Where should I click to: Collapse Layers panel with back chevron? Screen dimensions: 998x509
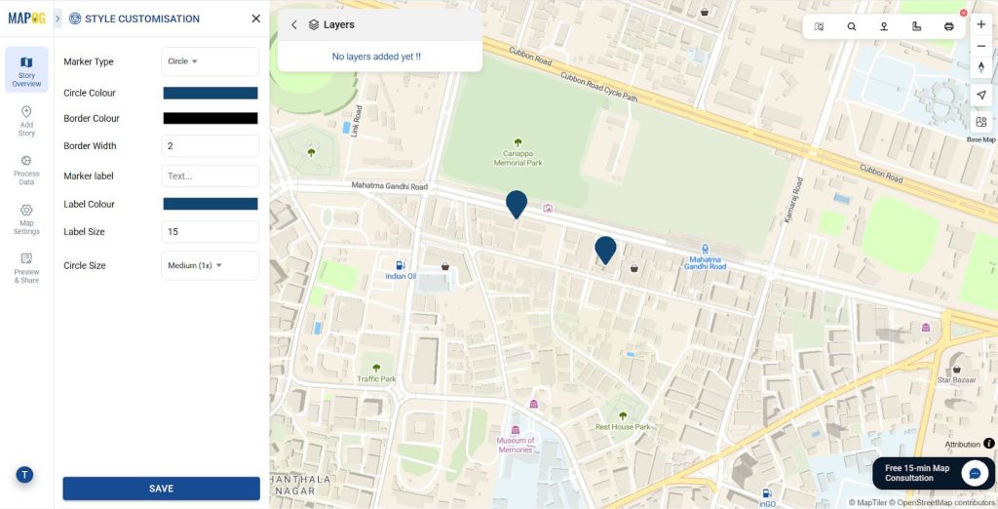(294, 24)
